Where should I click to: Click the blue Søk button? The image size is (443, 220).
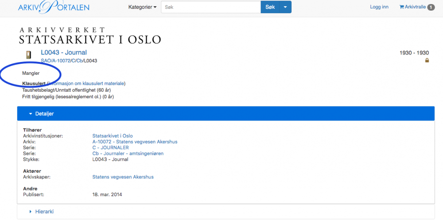coord(270,7)
